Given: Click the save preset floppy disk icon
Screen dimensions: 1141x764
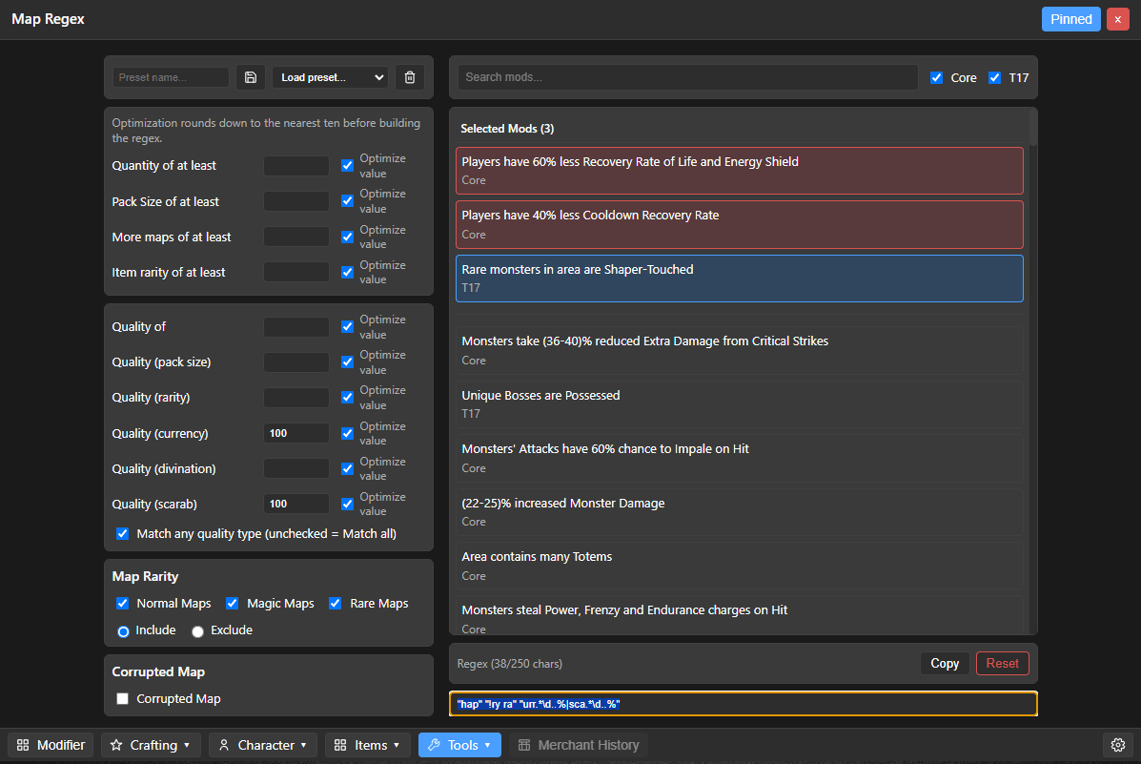Looking at the screenshot, I should coord(251,77).
